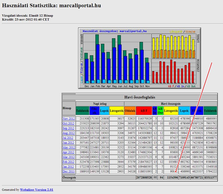The height and width of the screenshot is (194, 223).
Task: Open the Feb 2012 statistics link
Action: tap(68, 162)
